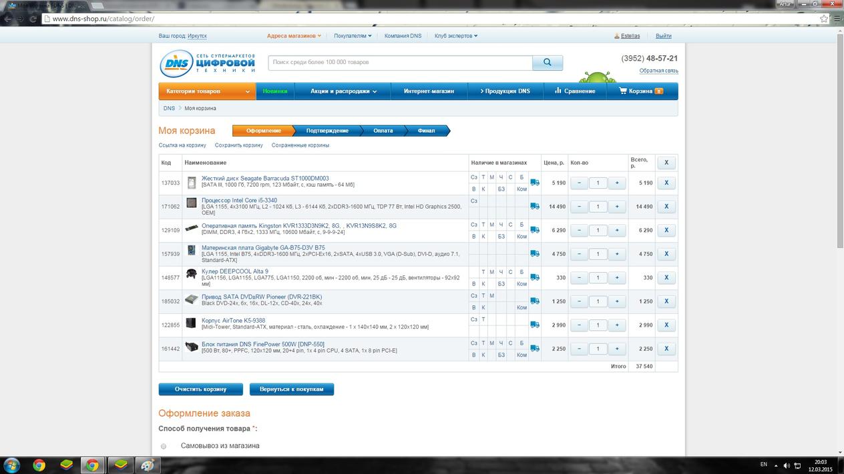Decrease quantity of Gigabyte GA-B75-D3V
Image resolution: width=844 pixels, height=474 pixels.
(x=579, y=254)
